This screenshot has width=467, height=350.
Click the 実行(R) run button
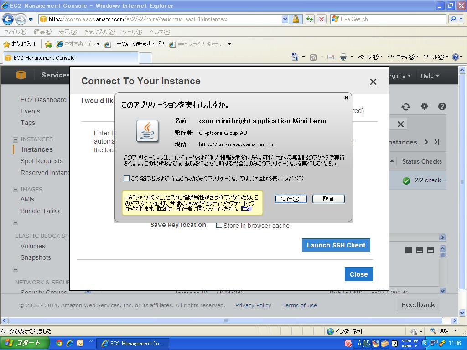291,199
